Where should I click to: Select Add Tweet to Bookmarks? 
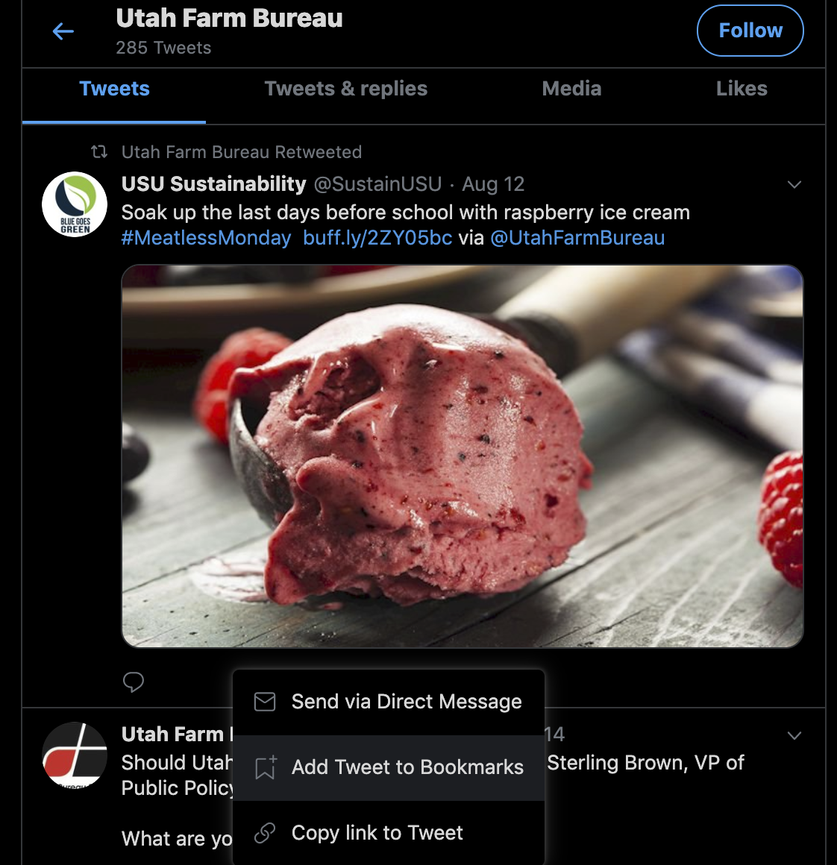(x=389, y=767)
